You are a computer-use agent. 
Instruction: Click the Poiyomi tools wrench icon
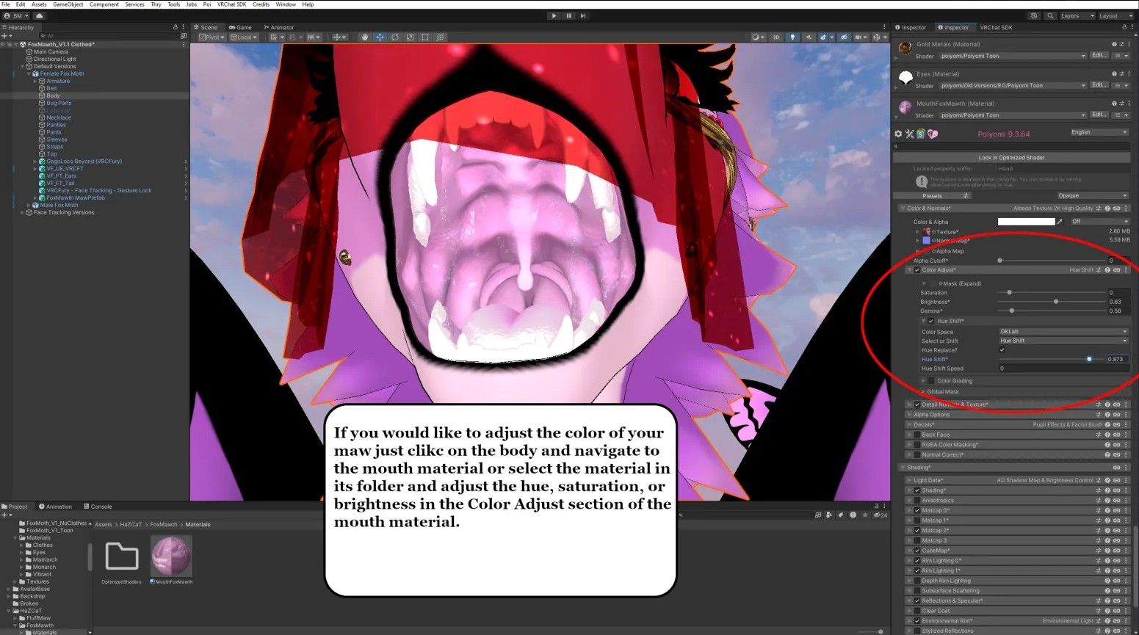909,134
